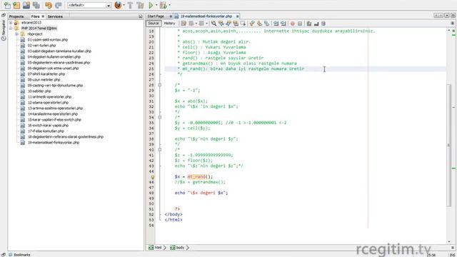Click the grey Redo arrow icon
The width and height of the screenshot is (457, 257).
point(59,5)
